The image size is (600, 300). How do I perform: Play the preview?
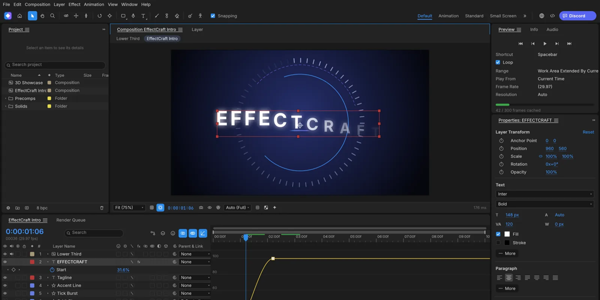point(545,43)
